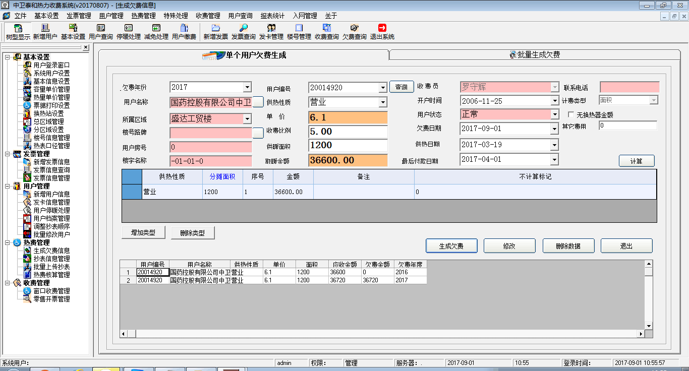Click the 供暖面积 input field
Viewport: 689px width, 371px height.
(348, 145)
